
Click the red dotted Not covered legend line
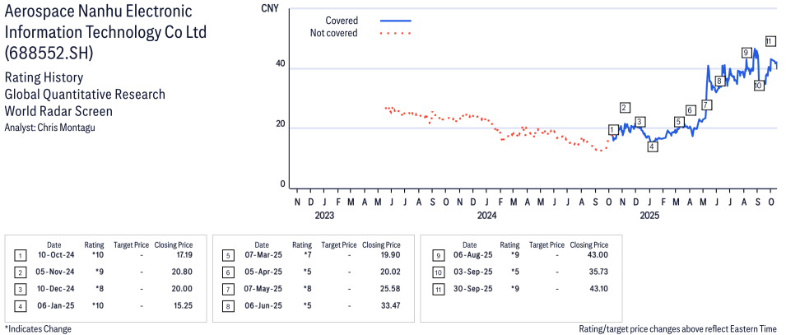[x=395, y=34]
